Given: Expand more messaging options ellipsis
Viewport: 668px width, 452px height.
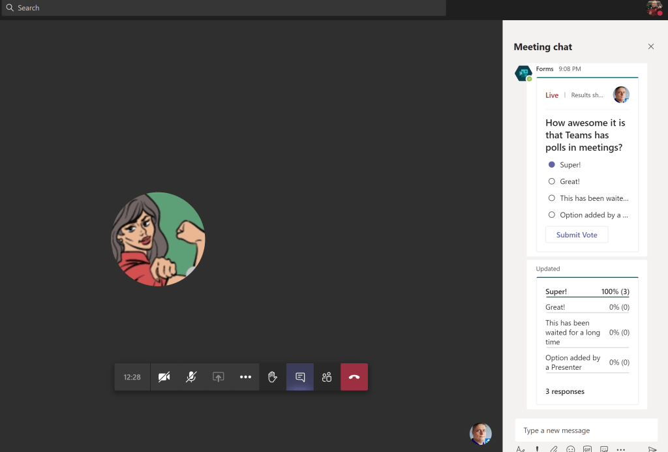Looking at the screenshot, I should tap(621, 449).
